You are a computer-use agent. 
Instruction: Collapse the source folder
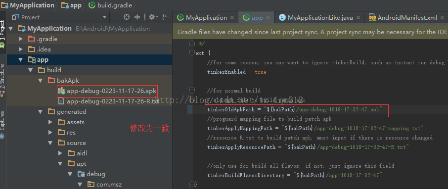click(x=50, y=142)
